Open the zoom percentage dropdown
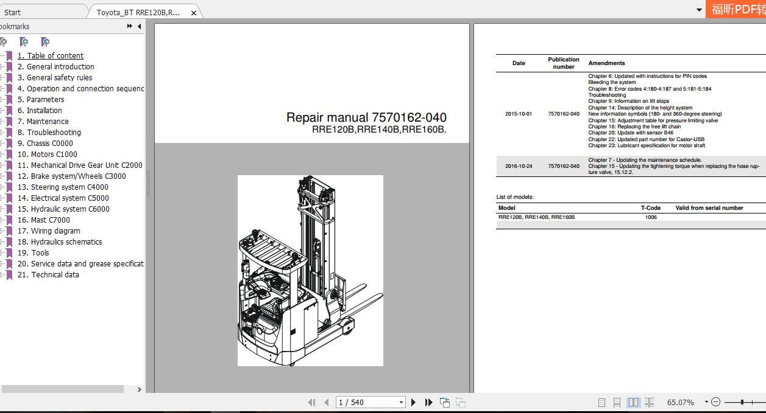 [x=705, y=401]
